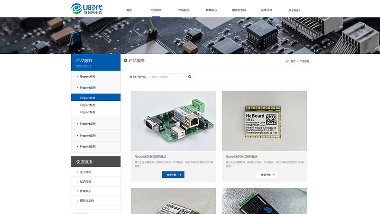Click the 快捷链接 sidebar header

[x=96, y=162]
